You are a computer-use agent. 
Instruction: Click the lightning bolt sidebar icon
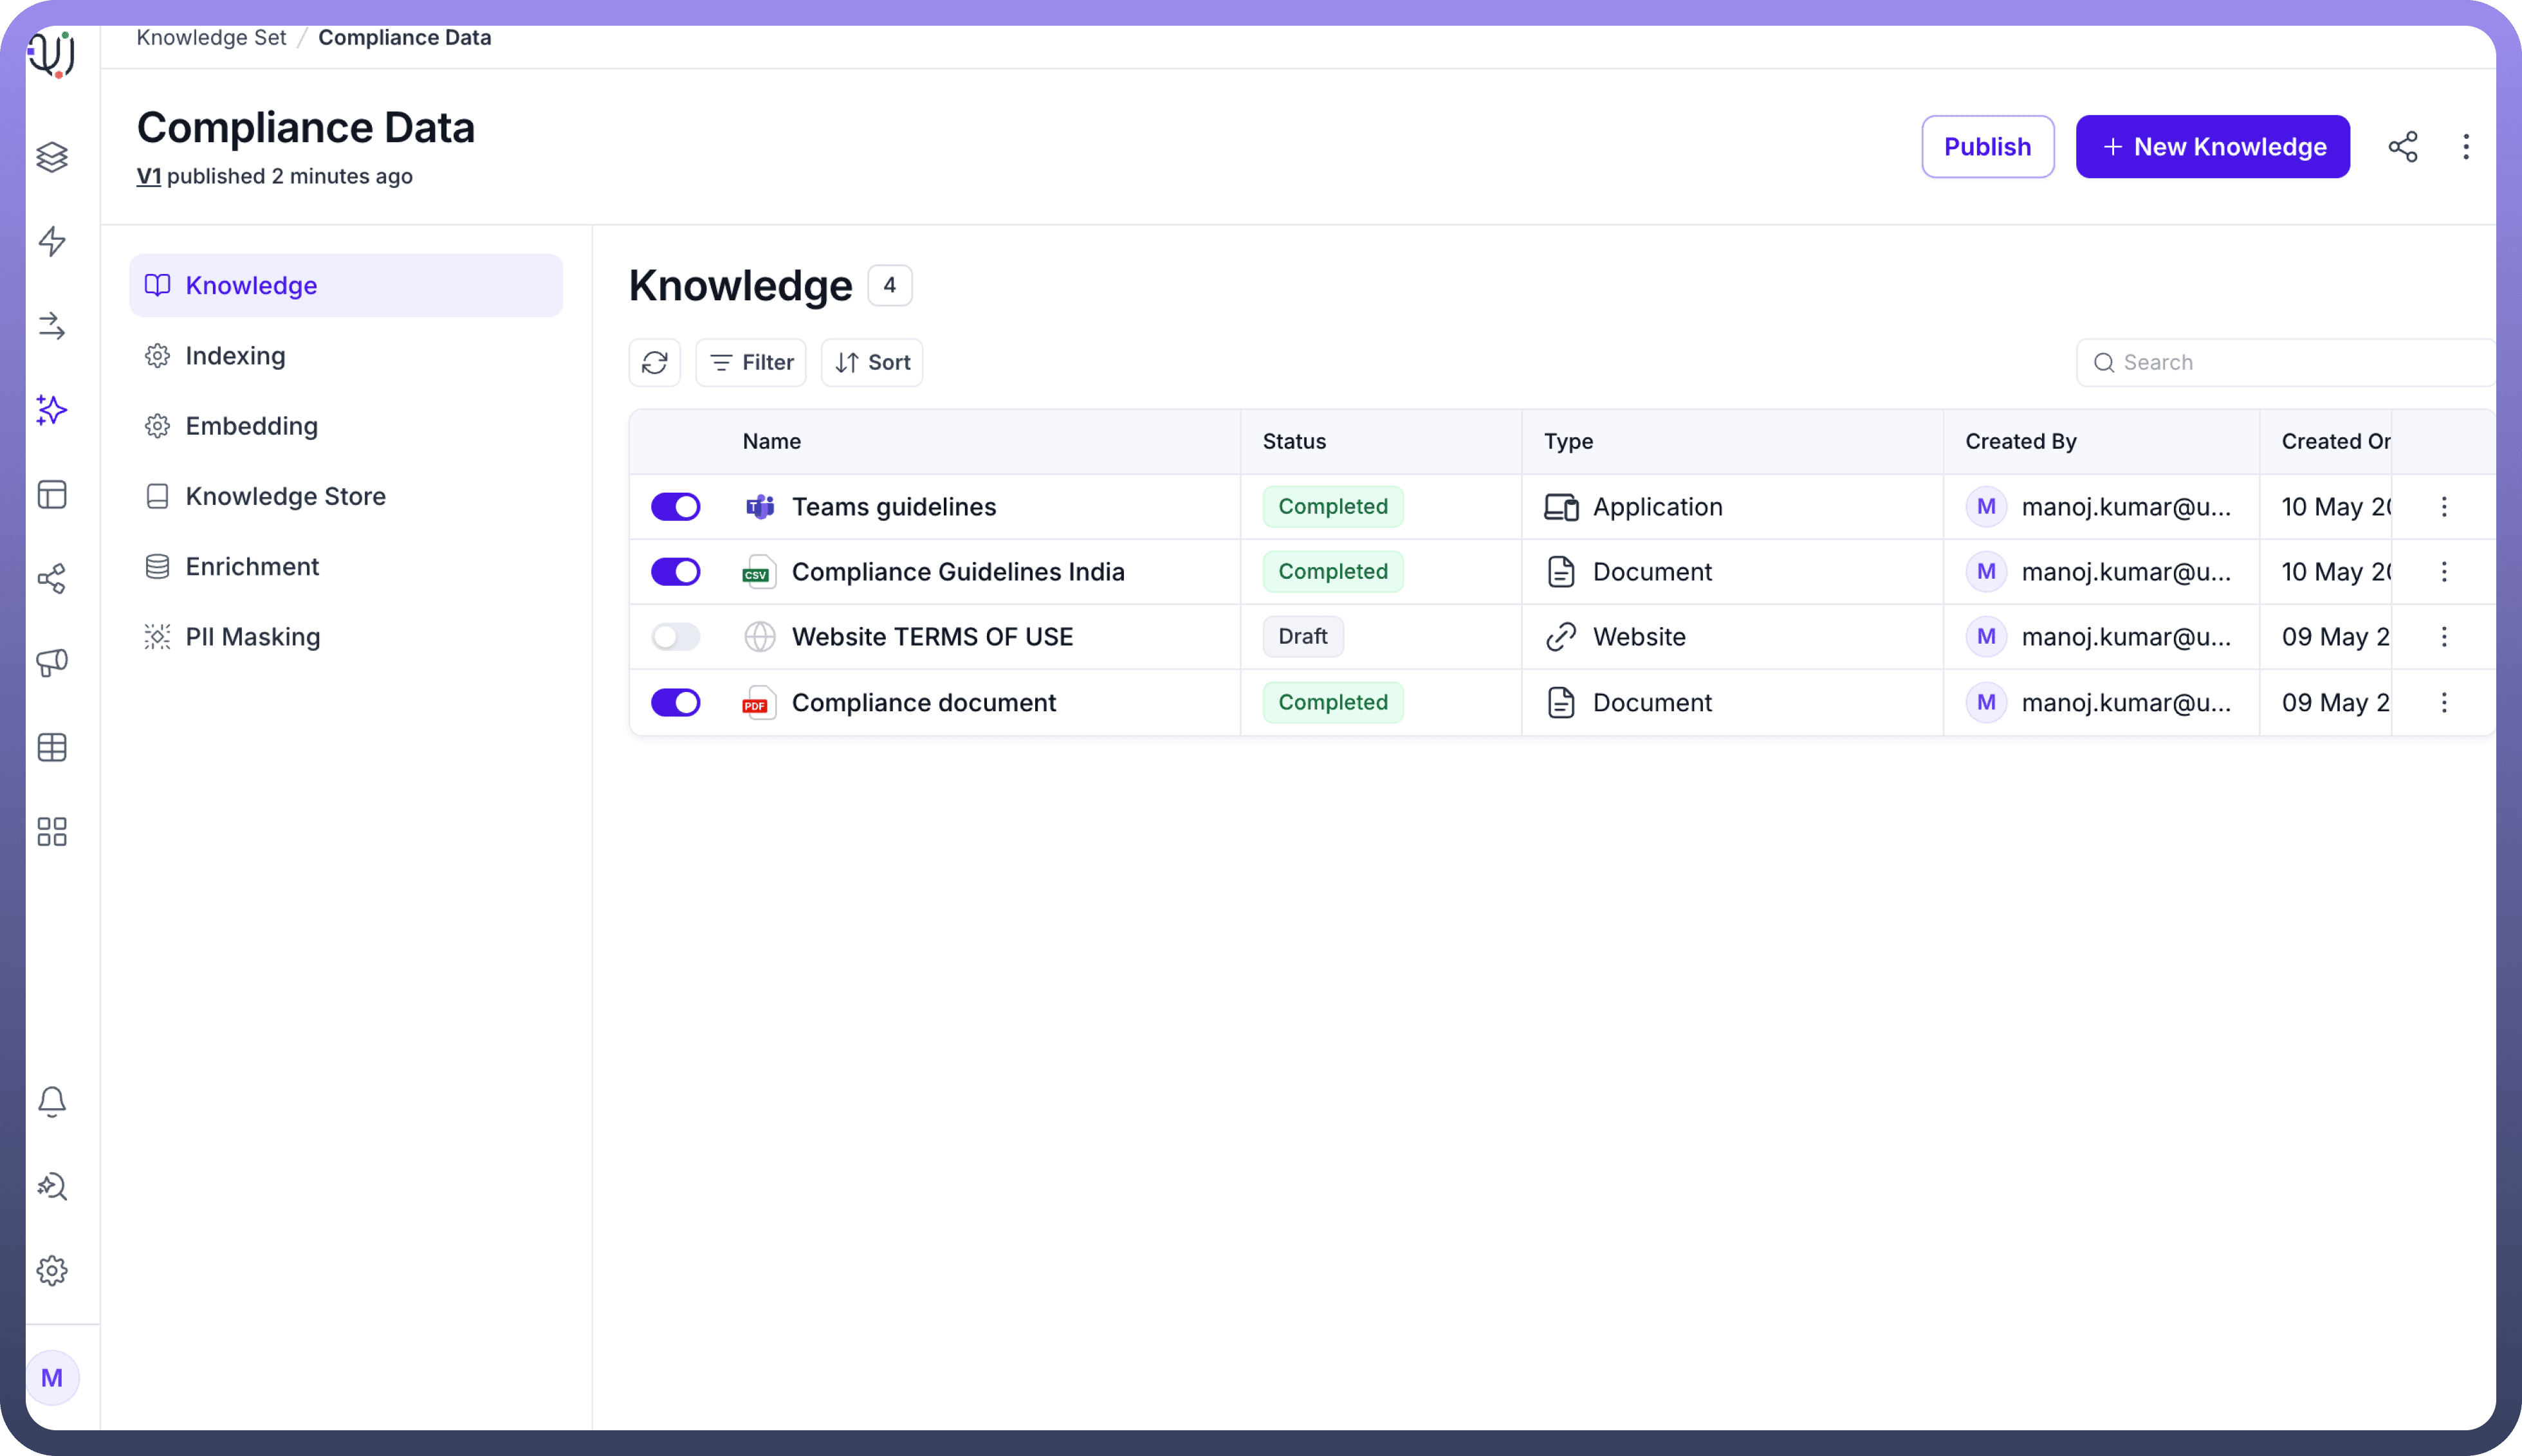[52, 241]
